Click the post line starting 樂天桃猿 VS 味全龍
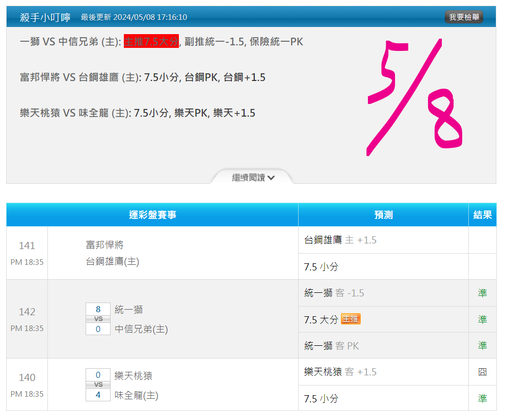The image size is (505, 411). click(x=138, y=113)
